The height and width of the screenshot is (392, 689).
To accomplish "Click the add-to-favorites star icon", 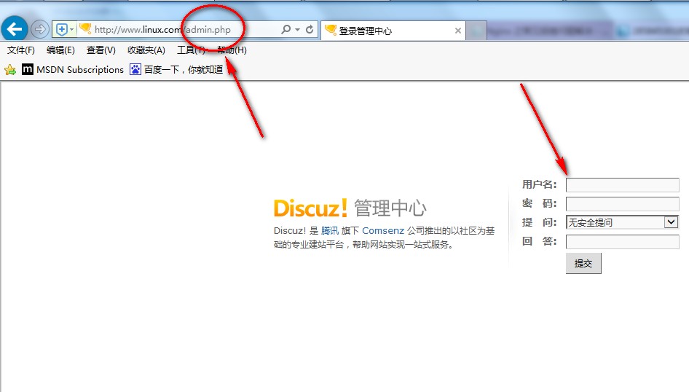I will click(10, 69).
